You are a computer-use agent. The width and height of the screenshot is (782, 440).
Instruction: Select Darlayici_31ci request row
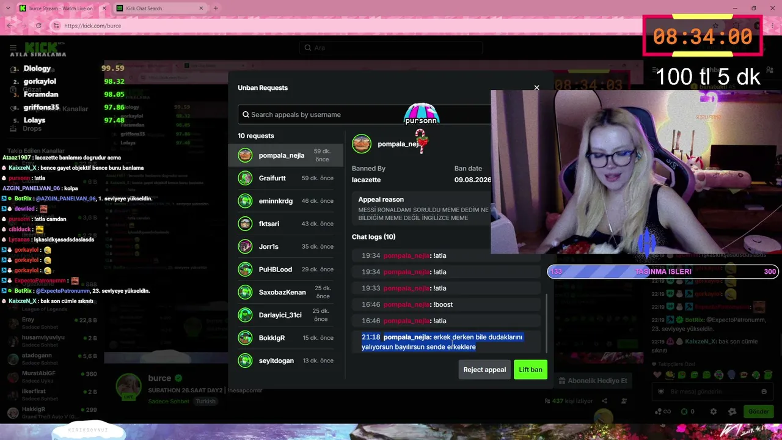tap(286, 315)
